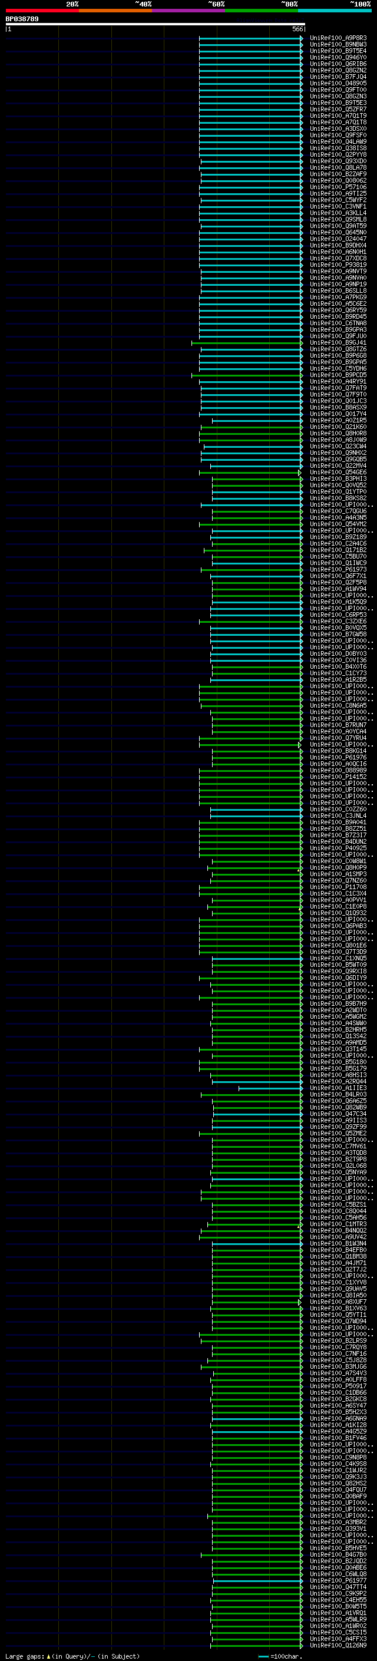Viewport: 377px width, 1661px height.
Task: Click hit label UniRef100_P57106
Action: [x=338, y=187]
